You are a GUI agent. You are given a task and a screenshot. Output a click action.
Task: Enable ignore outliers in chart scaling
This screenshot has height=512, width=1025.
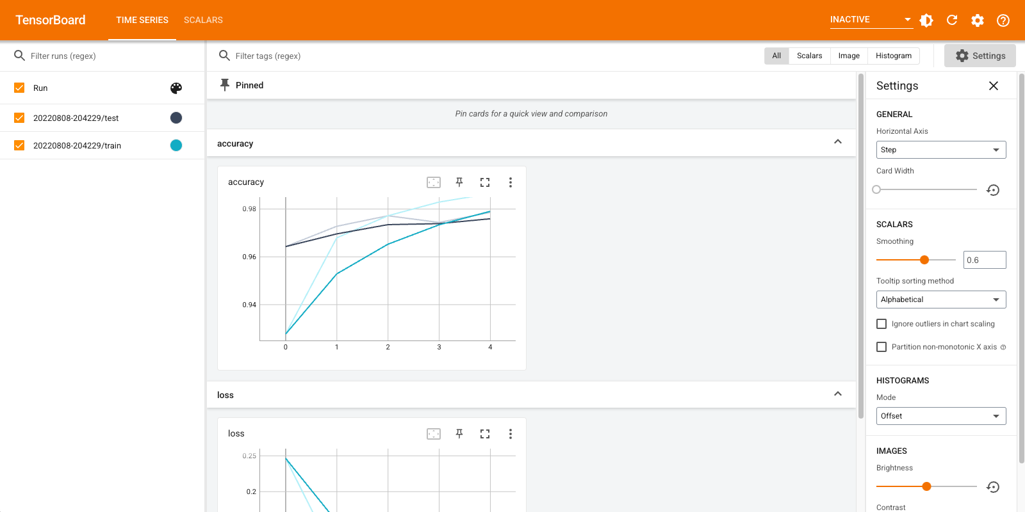881,324
